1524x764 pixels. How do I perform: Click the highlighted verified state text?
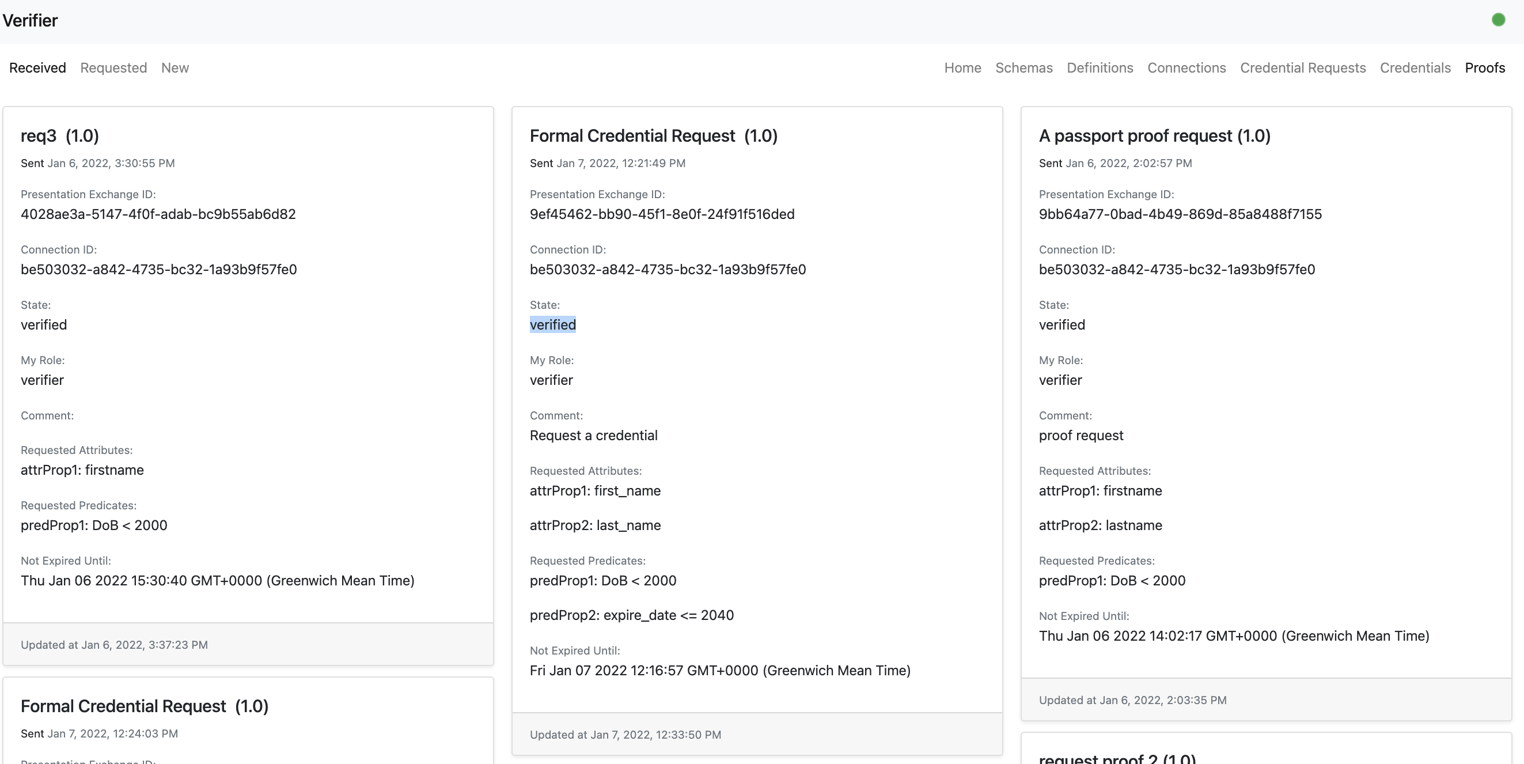pos(552,325)
